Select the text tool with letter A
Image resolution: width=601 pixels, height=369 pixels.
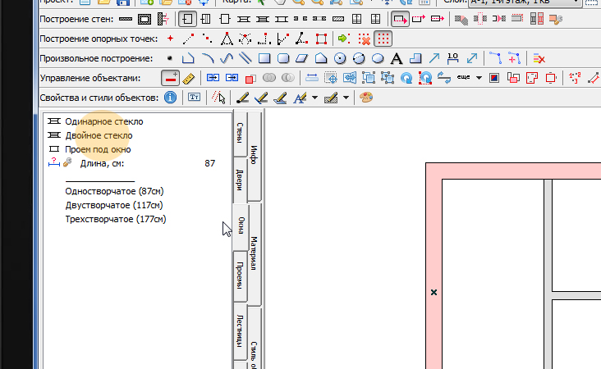[397, 58]
